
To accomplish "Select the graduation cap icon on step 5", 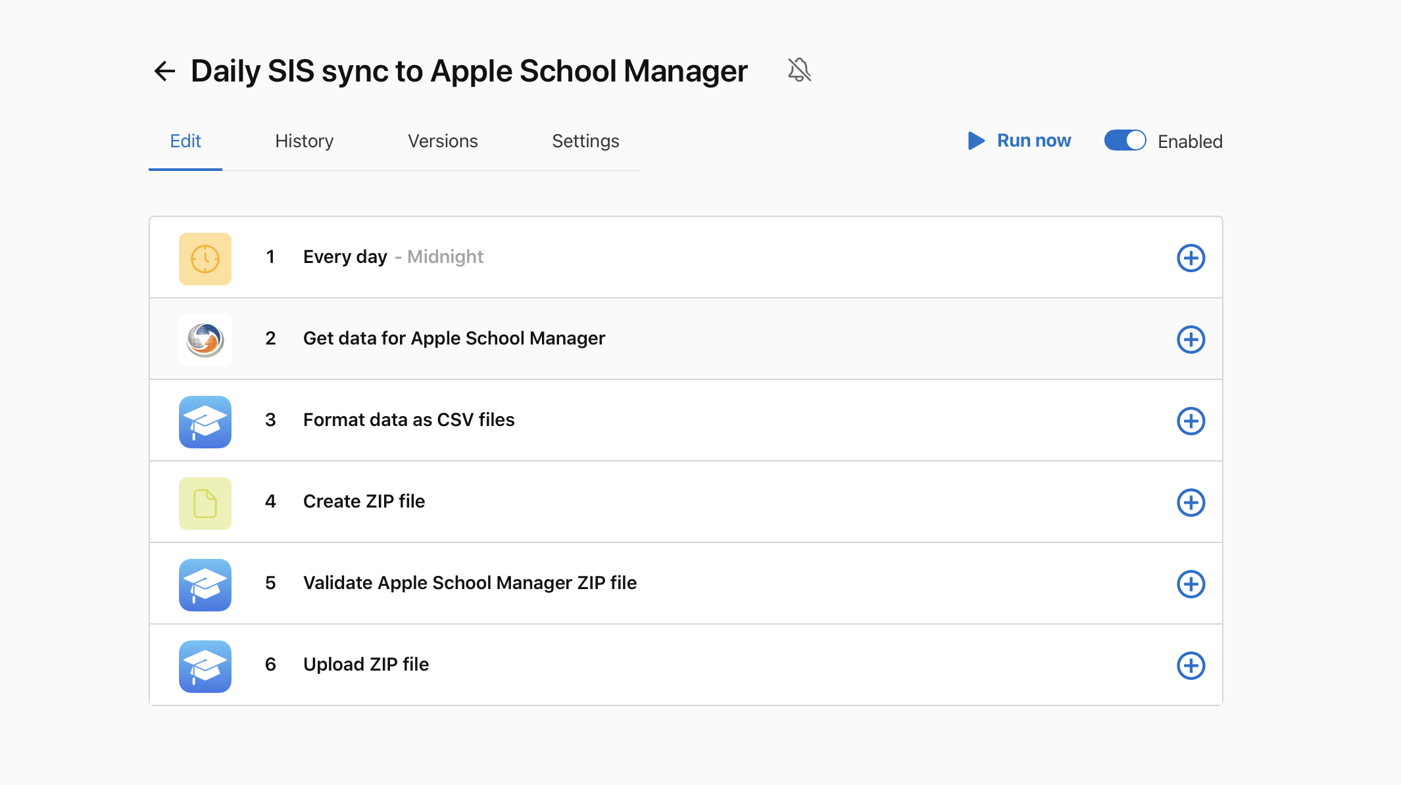I will (205, 584).
